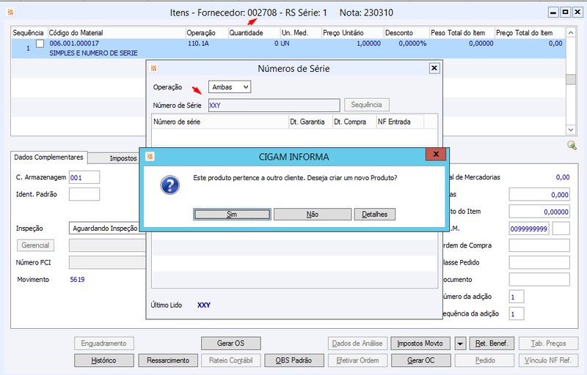Click material code 006.001.000017
This screenshot has height=375, width=587.
point(74,43)
